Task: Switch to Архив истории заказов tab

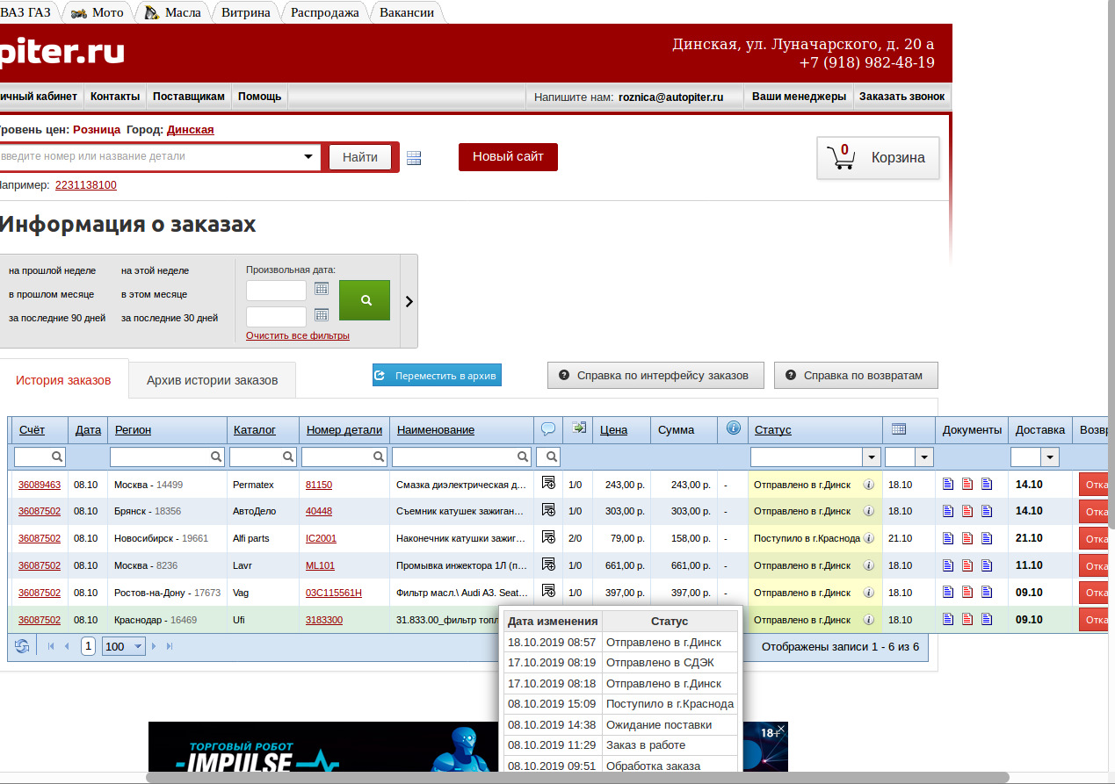Action: pos(212,380)
